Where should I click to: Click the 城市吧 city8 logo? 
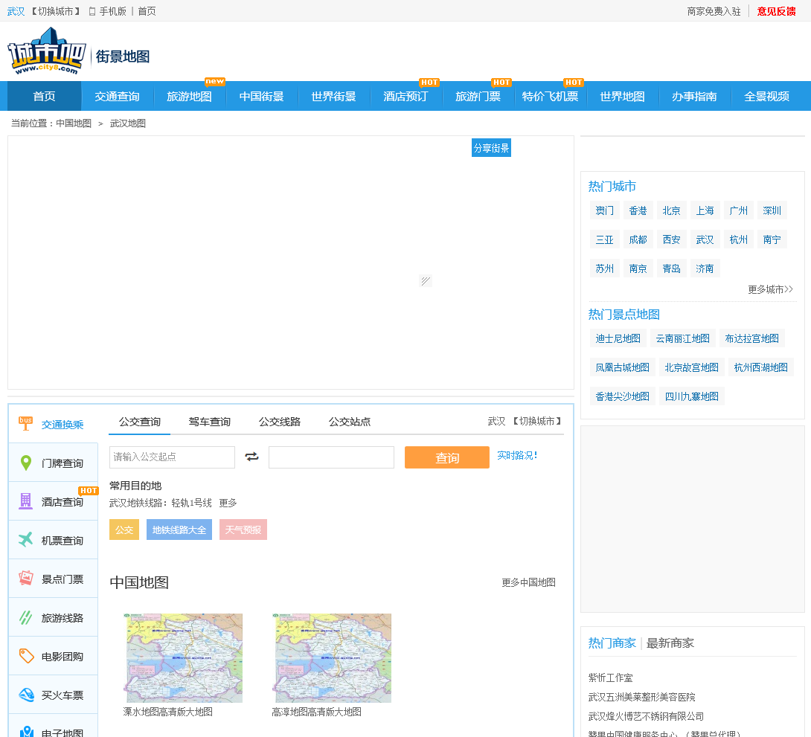47,51
